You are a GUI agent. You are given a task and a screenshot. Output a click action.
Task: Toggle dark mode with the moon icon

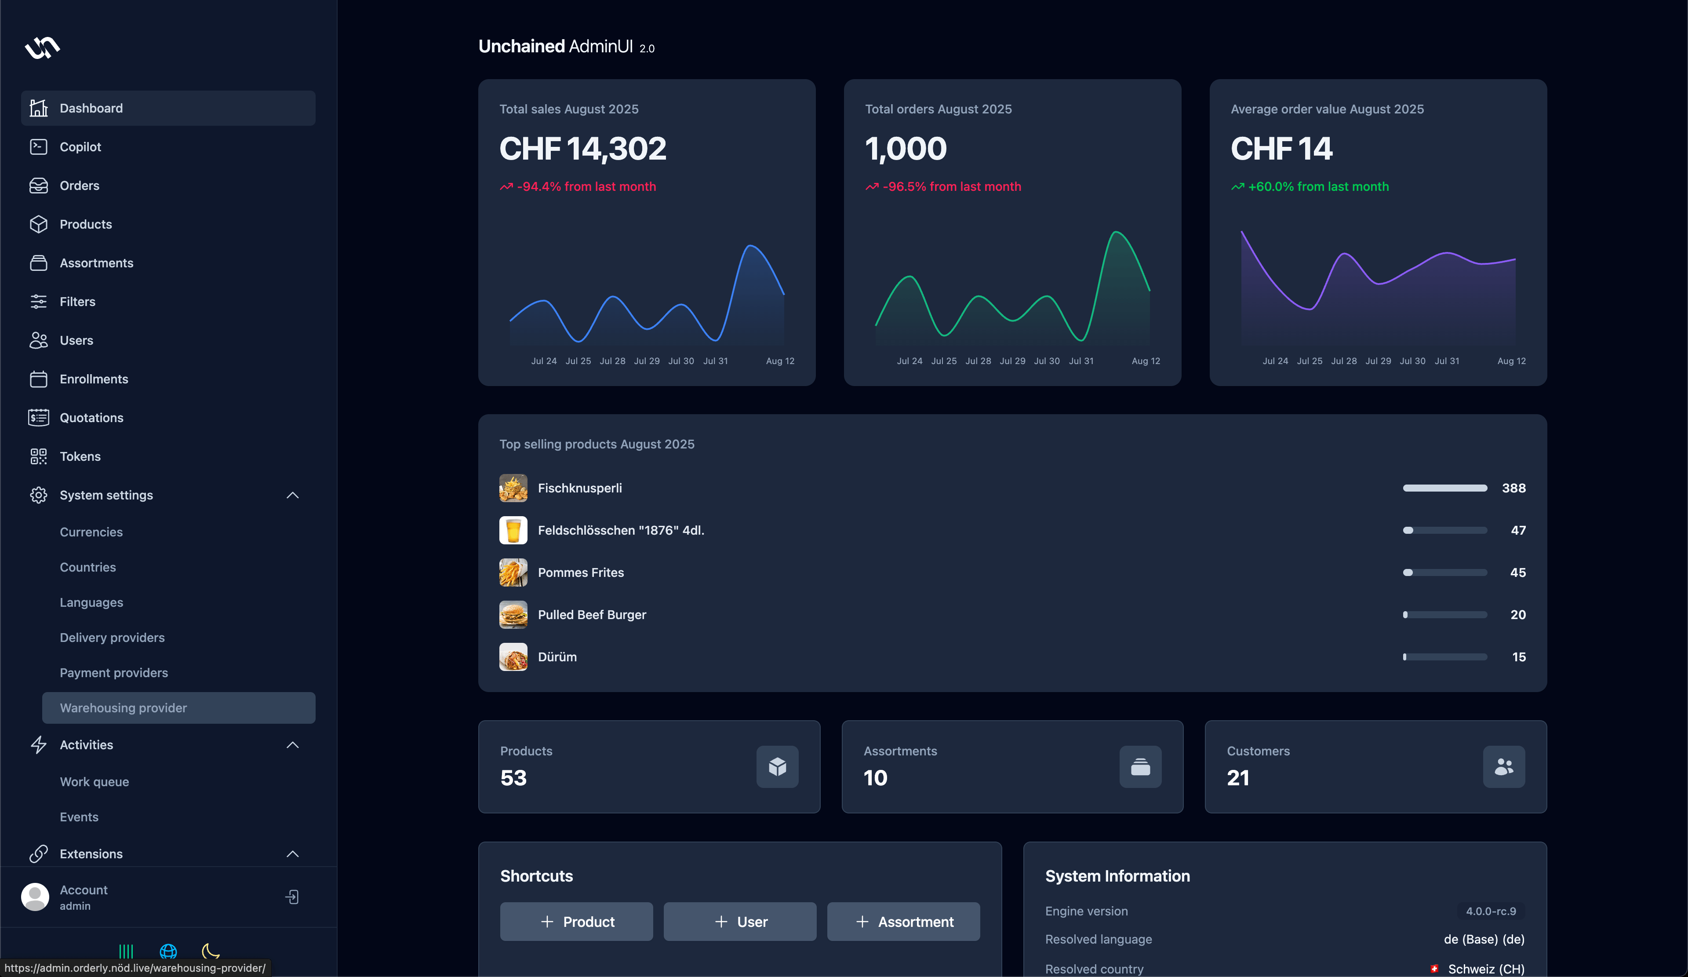210,951
